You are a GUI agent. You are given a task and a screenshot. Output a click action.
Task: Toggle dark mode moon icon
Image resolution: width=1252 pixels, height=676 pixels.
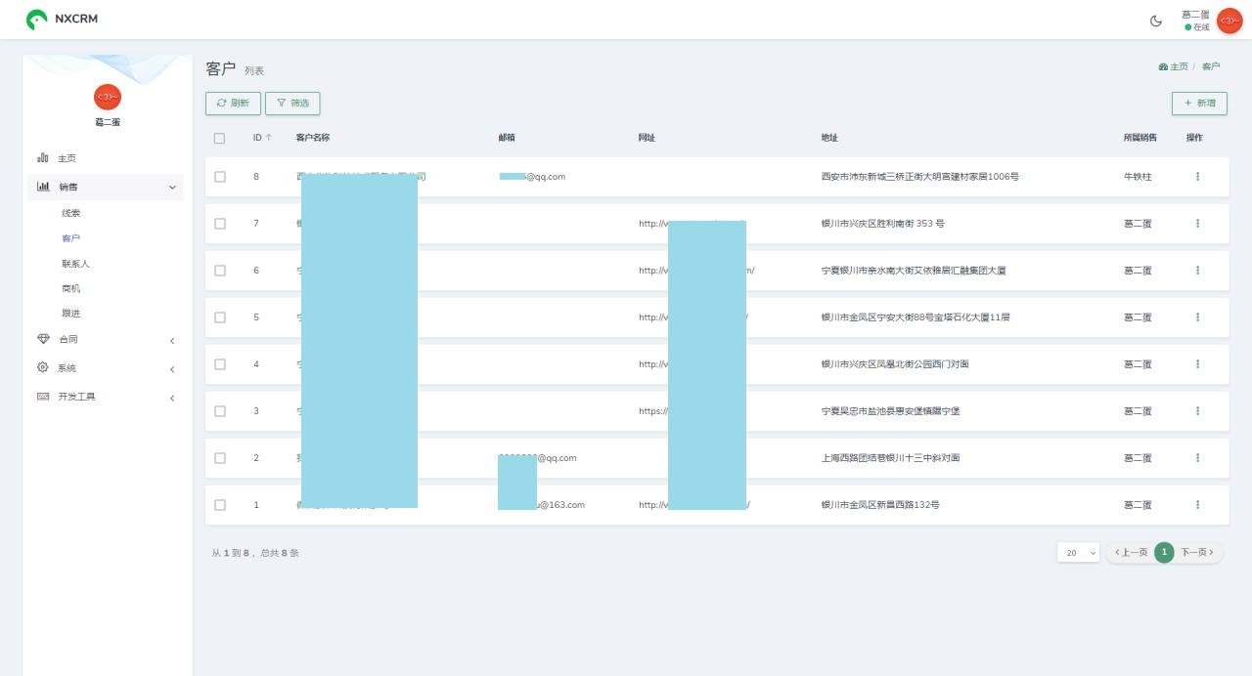click(x=1156, y=21)
